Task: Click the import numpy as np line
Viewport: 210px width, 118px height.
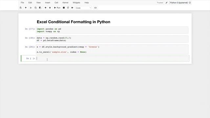Action: pos(48,31)
